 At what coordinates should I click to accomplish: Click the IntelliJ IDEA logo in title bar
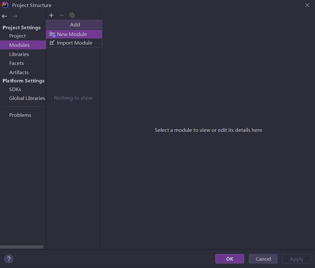5,5
